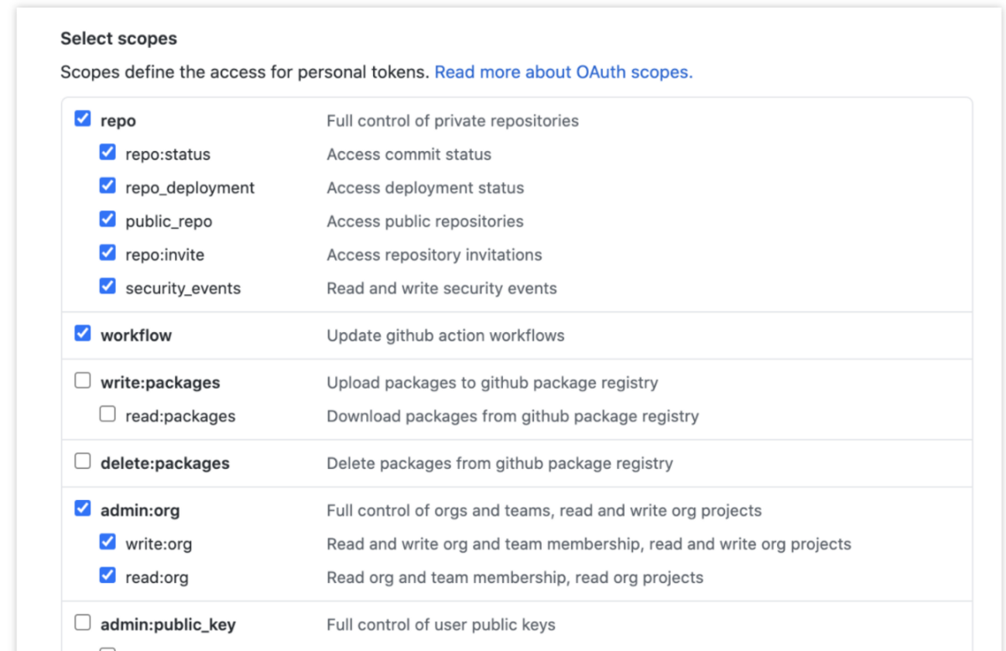This screenshot has height=651, width=1006.
Task: Click the write:org label
Action: 159,543
